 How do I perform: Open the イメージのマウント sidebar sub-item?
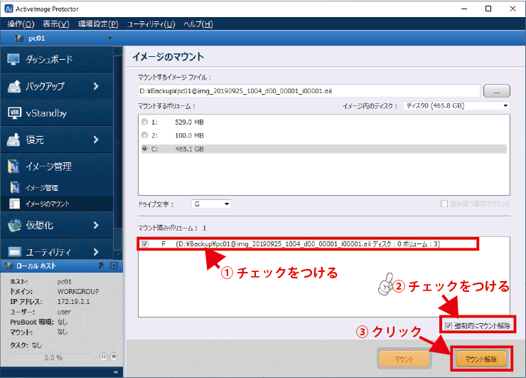45,204
